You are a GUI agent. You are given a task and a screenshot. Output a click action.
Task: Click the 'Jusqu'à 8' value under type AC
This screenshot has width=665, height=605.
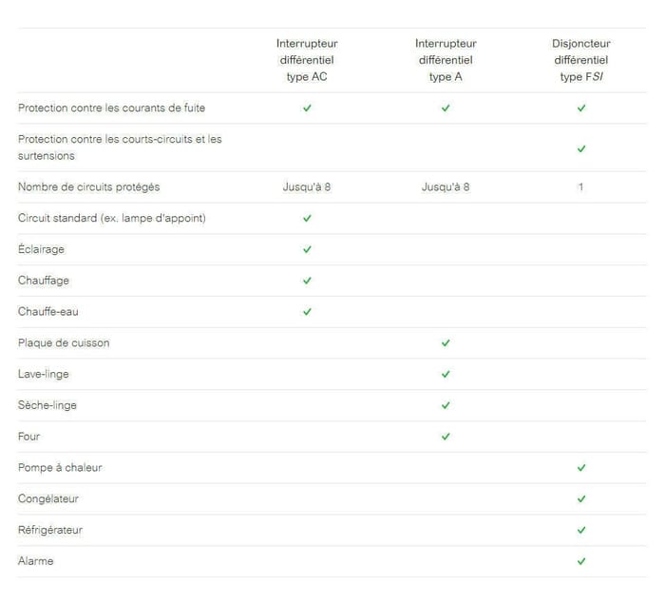click(307, 187)
